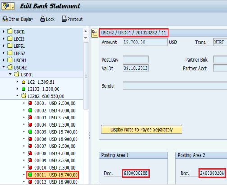This screenshot has height=185, width=227.
Task: Click the tree scroll up arrow
Action: coord(86,31)
